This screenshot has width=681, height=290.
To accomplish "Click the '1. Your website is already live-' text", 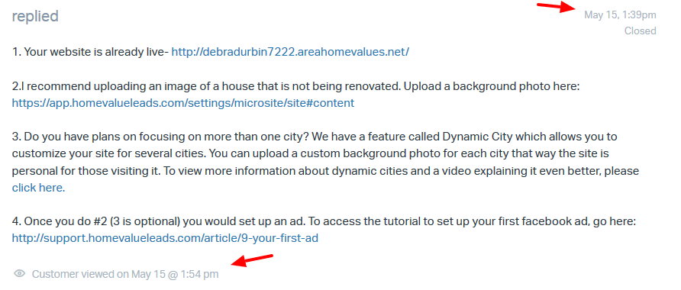I will (x=90, y=52).
